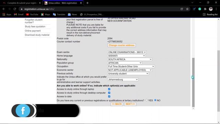This screenshot has width=220, height=124.
Task: Open the Exam centre dropdown
Action: click(127, 52)
